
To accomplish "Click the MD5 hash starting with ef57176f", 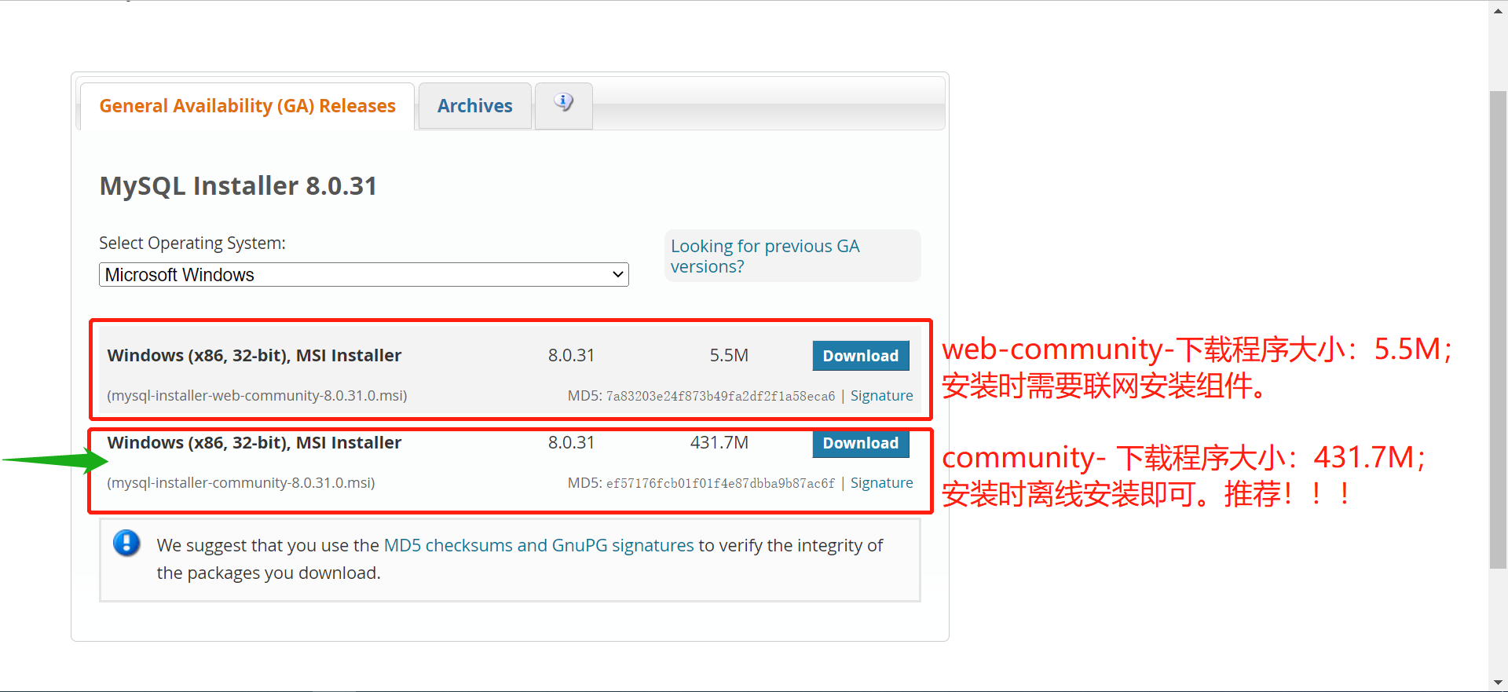I will [x=720, y=484].
